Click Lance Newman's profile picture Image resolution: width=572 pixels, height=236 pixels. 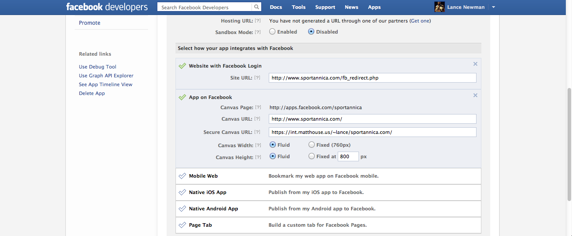pos(439,7)
